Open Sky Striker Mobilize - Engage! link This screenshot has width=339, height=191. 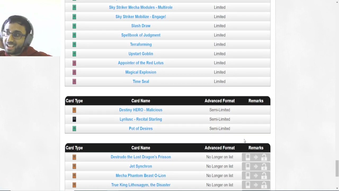click(x=141, y=17)
